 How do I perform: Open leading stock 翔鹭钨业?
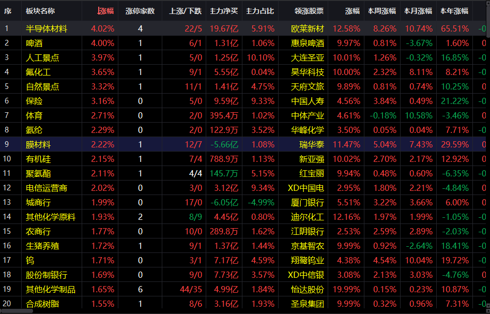308,260
